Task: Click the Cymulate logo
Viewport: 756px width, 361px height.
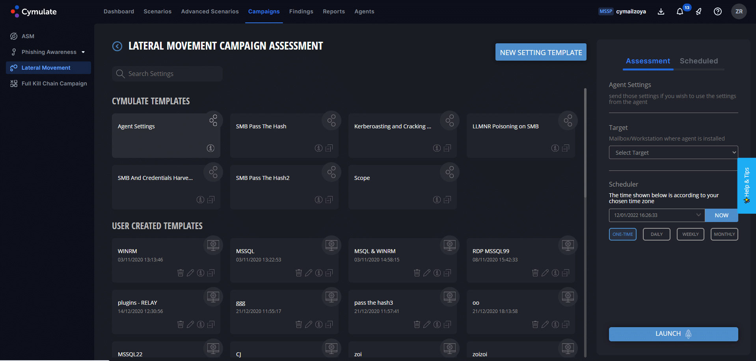Action: (x=34, y=11)
